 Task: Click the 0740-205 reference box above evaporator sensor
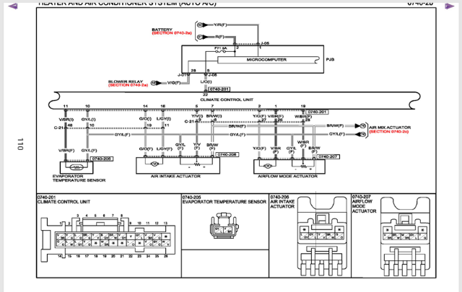point(102,159)
